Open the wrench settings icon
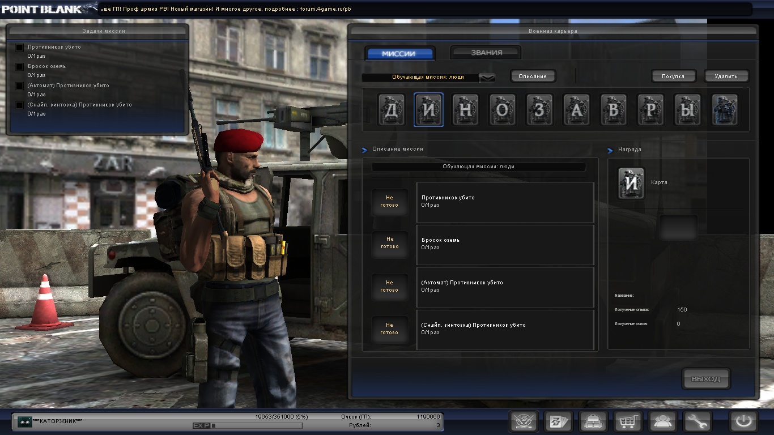Screen dimensions: 774x435 [x=698, y=421]
